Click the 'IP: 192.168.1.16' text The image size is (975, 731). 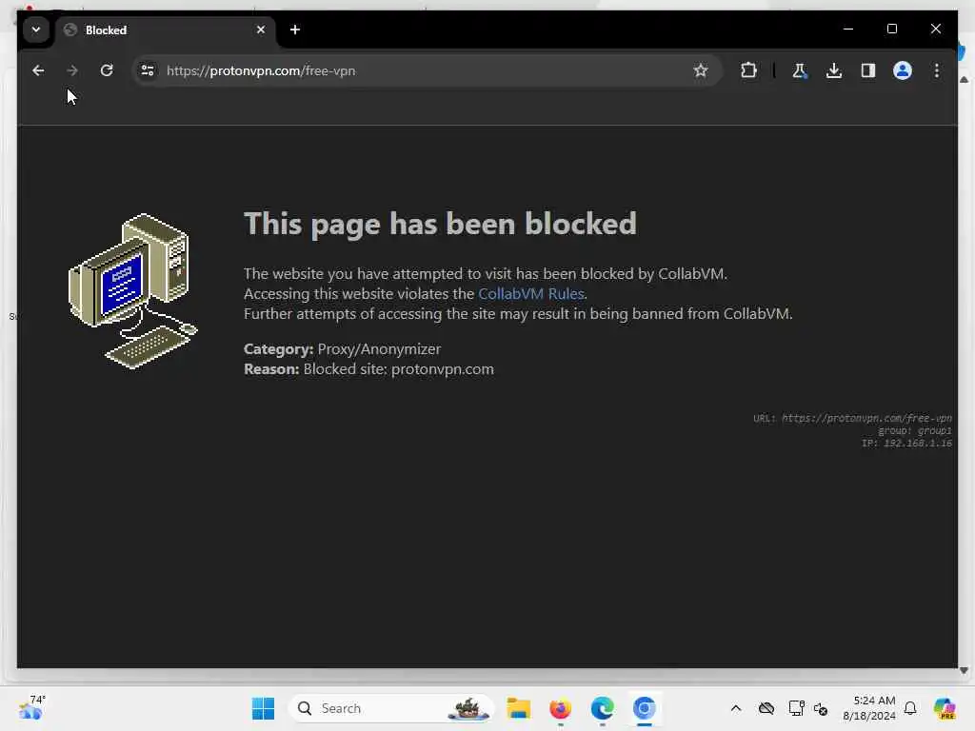[906, 444]
